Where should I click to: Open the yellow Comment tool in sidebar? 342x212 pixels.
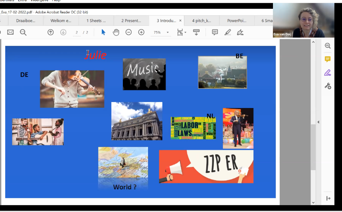point(328,59)
